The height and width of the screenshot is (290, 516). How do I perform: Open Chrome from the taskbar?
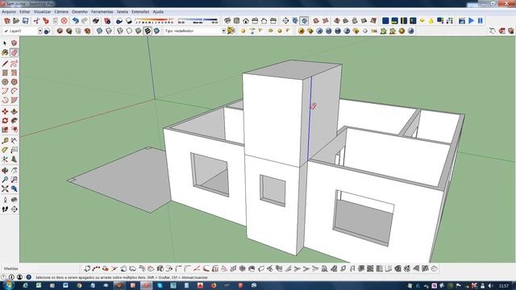pos(79,285)
